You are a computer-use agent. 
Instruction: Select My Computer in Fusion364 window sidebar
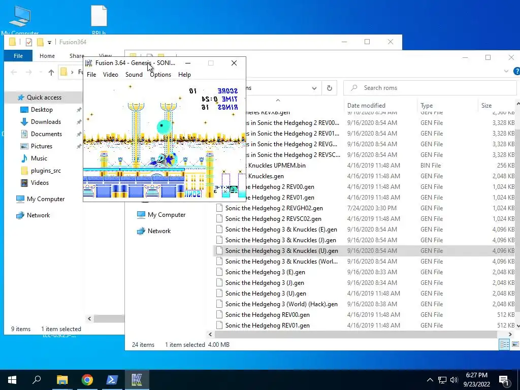pyautogui.click(x=45, y=199)
